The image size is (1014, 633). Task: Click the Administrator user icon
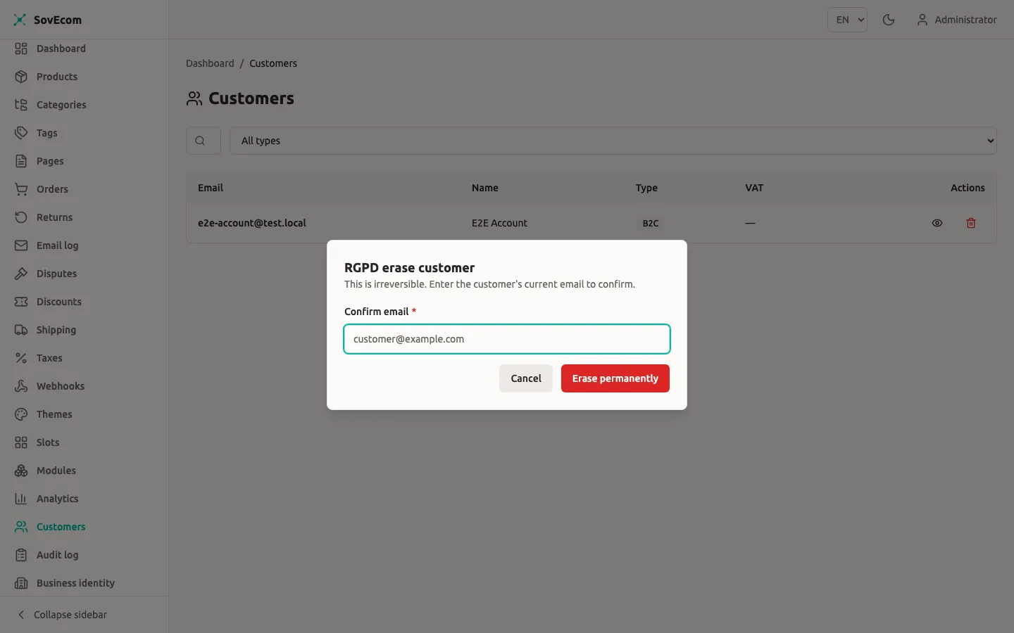pos(922,20)
